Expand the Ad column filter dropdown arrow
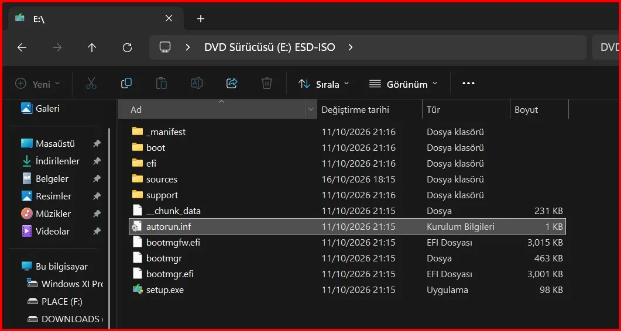 311,110
